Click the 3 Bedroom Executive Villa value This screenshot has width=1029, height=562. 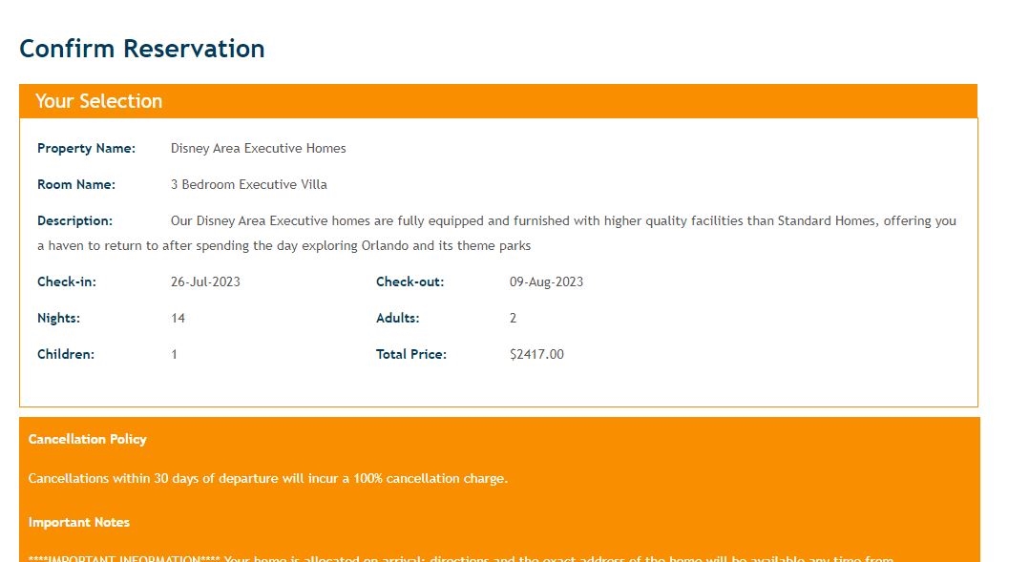pyautogui.click(x=248, y=185)
